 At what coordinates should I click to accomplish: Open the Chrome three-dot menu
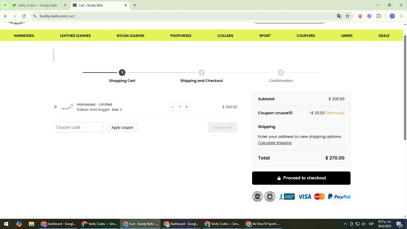click(x=401, y=16)
